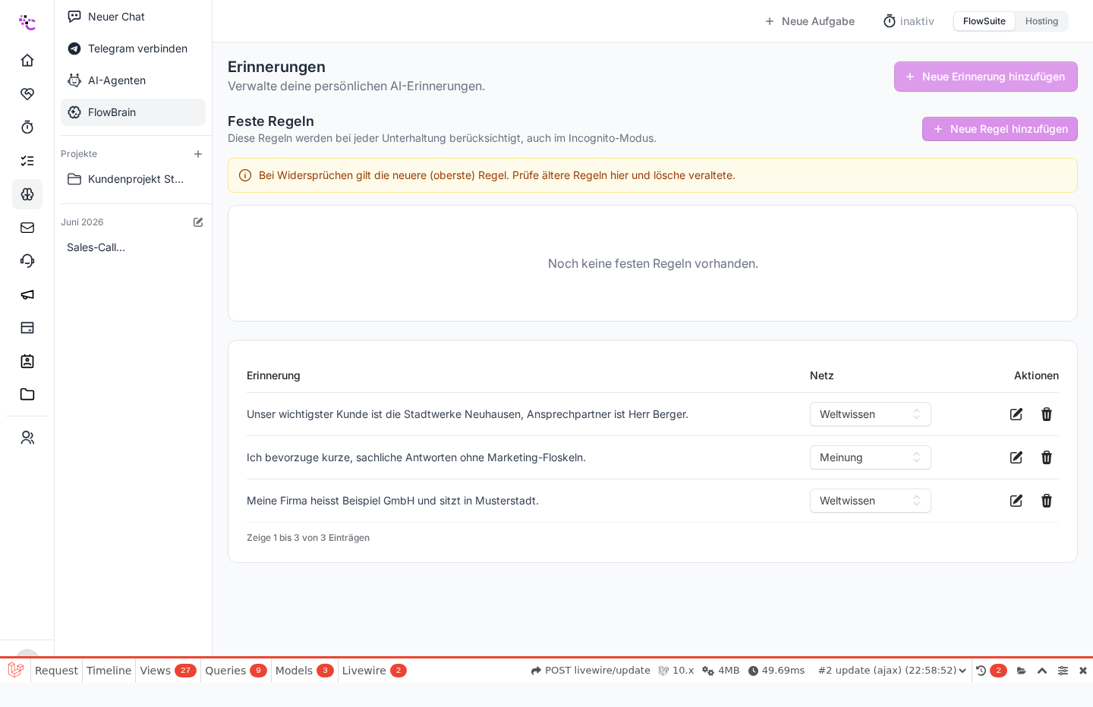Edit the Stadtwerke Neuhausen memory

click(1016, 414)
